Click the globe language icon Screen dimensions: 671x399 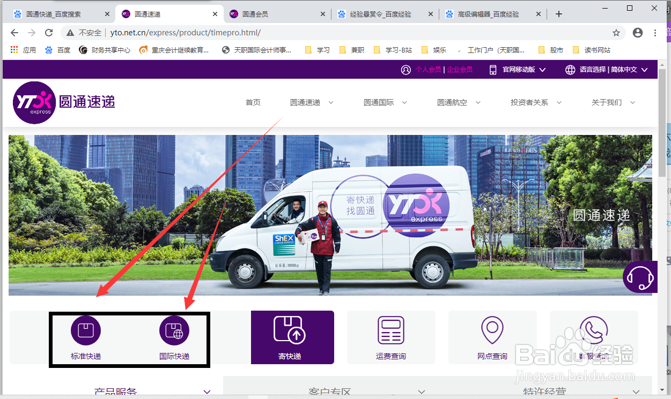pyautogui.click(x=570, y=70)
